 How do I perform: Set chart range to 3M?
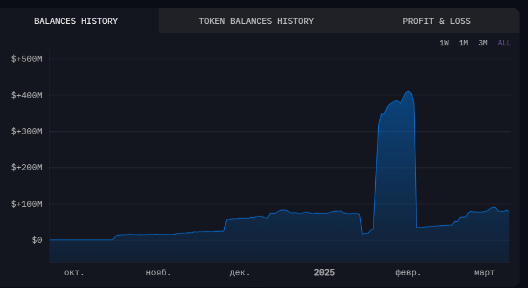[x=483, y=43]
